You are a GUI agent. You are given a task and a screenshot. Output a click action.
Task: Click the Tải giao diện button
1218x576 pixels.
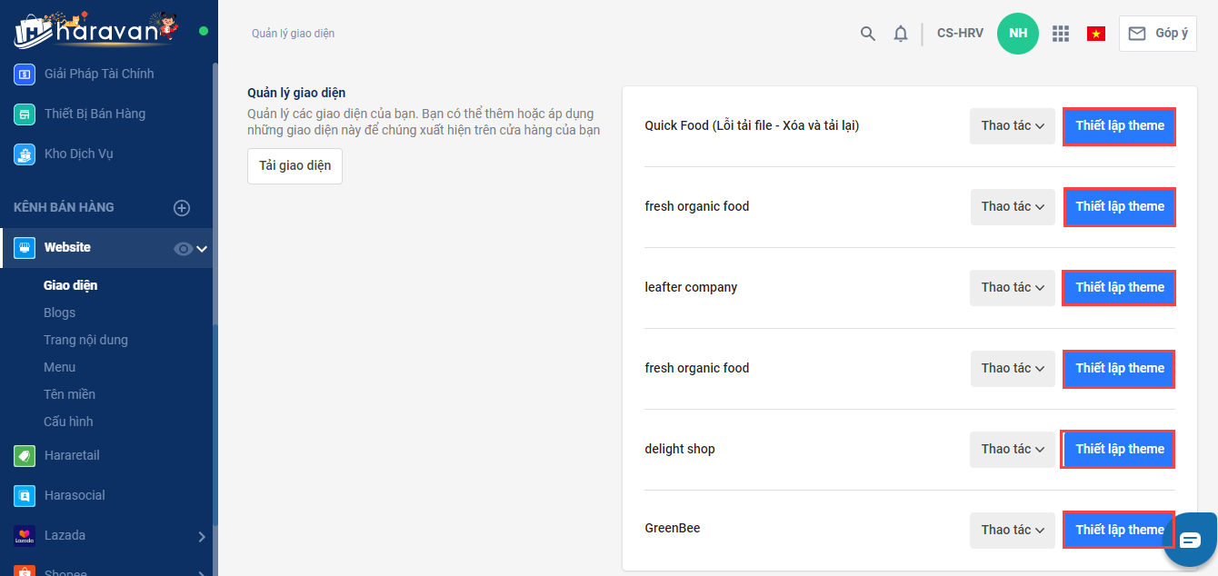[x=295, y=166]
